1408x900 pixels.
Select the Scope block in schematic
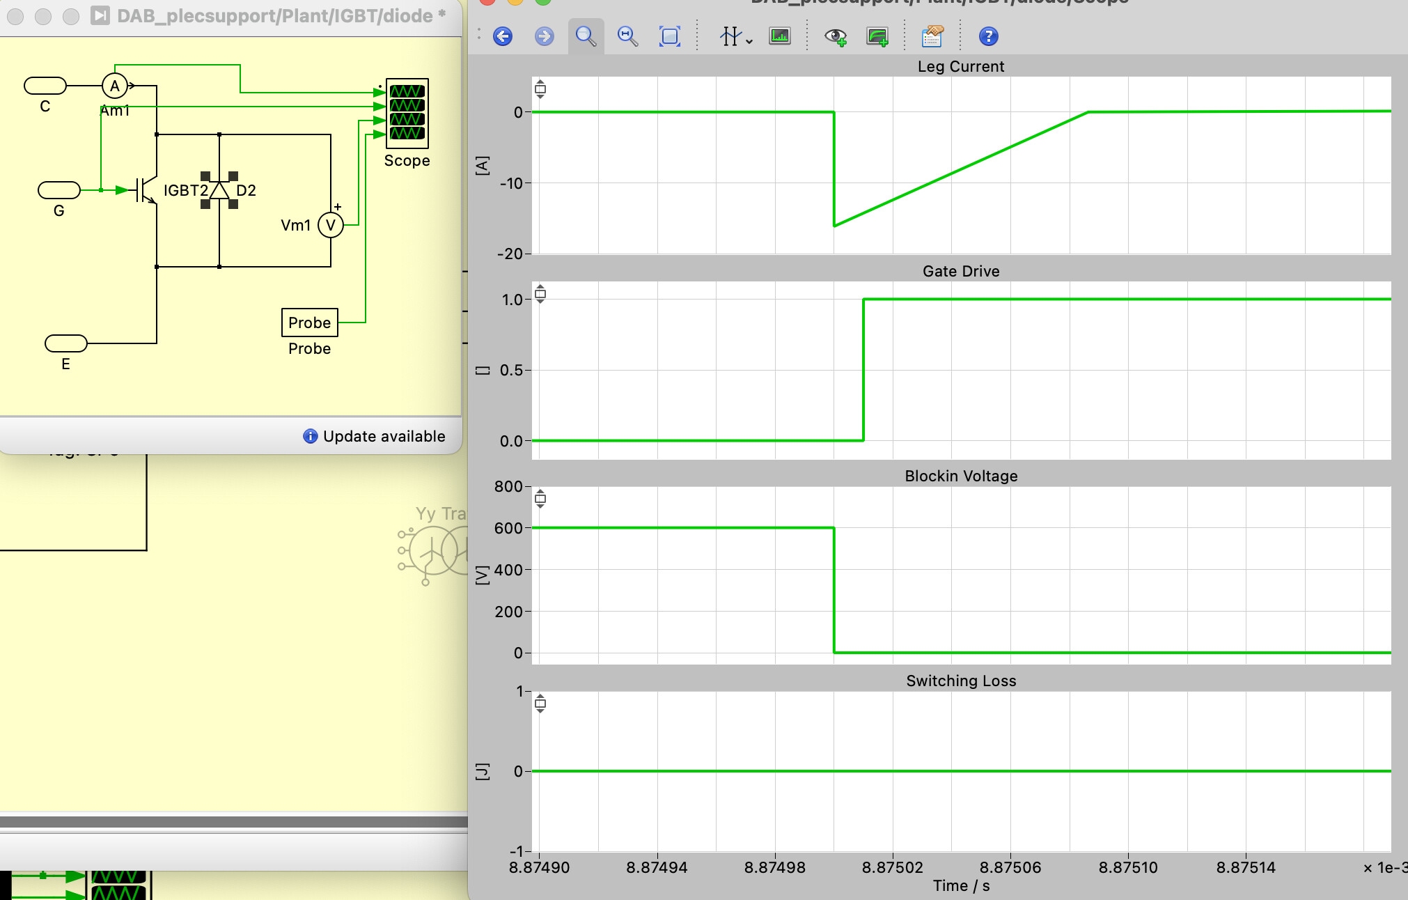click(x=407, y=113)
